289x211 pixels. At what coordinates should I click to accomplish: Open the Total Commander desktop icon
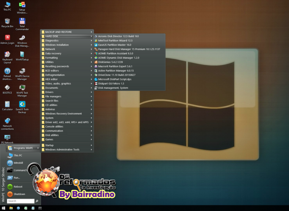(x=22, y=22)
